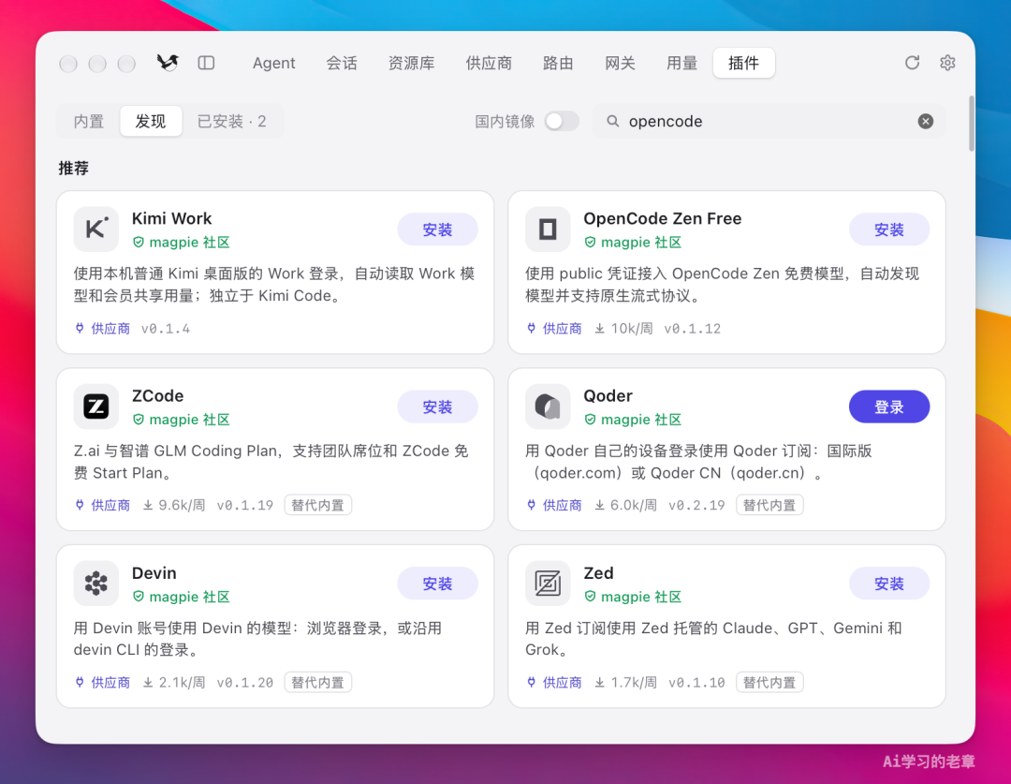Click the ZCode plugin icon

coord(96,407)
